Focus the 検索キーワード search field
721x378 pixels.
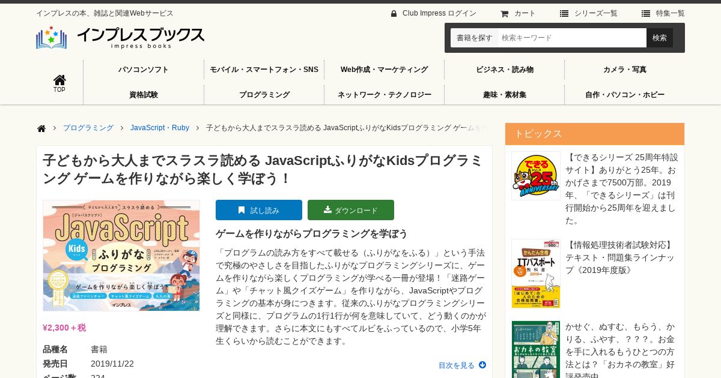572,38
